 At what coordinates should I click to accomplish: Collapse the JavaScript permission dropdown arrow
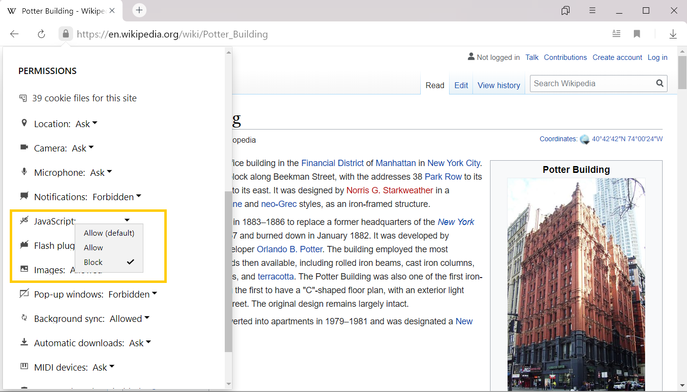pos(127,221)
